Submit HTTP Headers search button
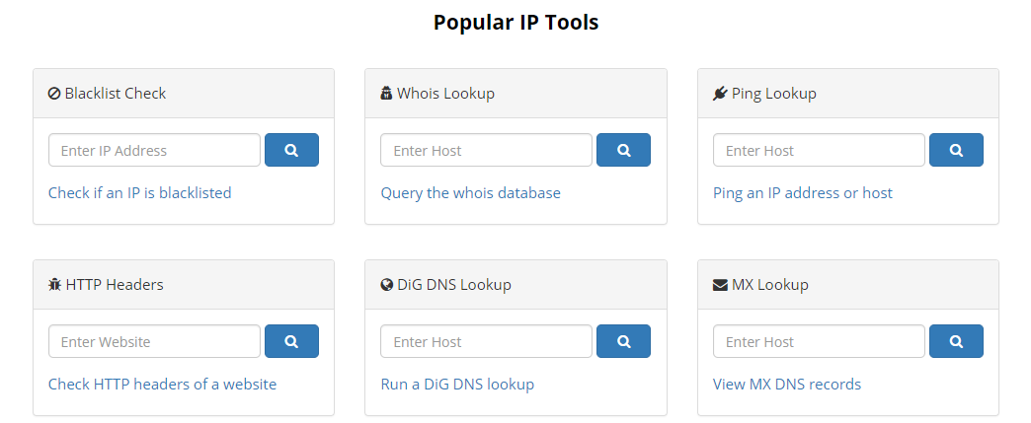The width and height of the screenshot is (1031, 423). pyautogui.click(x=292, y=341)
